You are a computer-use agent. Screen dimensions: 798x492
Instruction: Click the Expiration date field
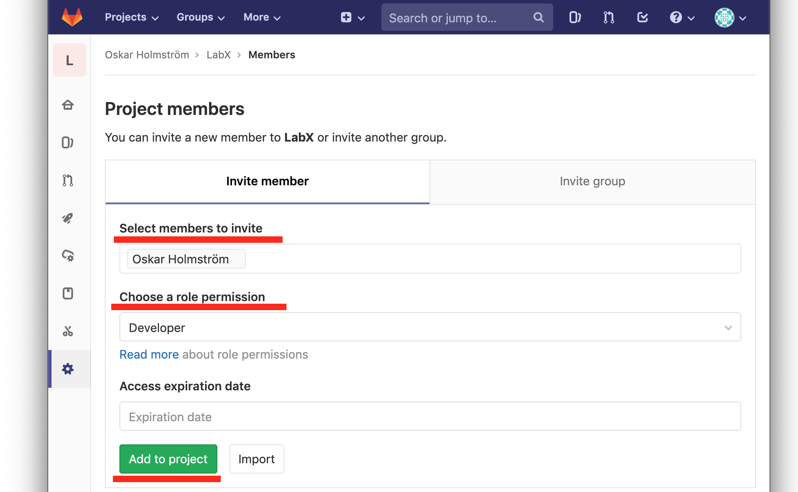[x=430, y=416]
